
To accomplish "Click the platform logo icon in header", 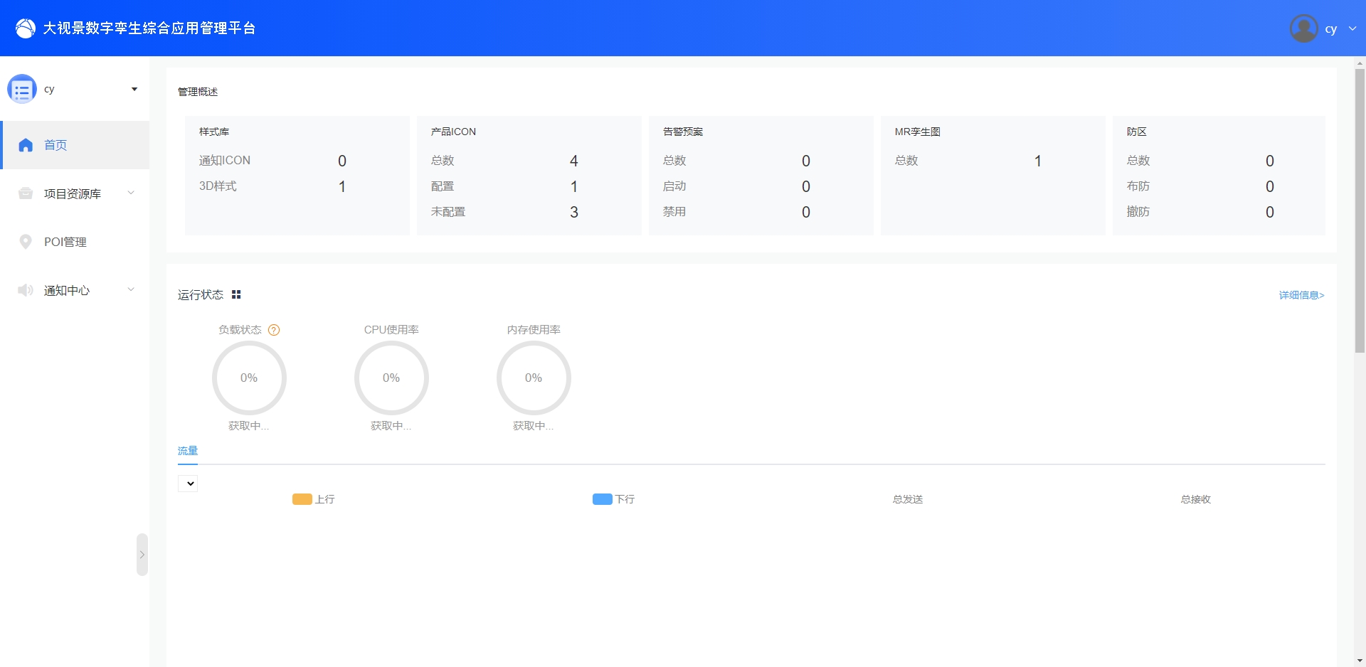I will tap(25, 28).
